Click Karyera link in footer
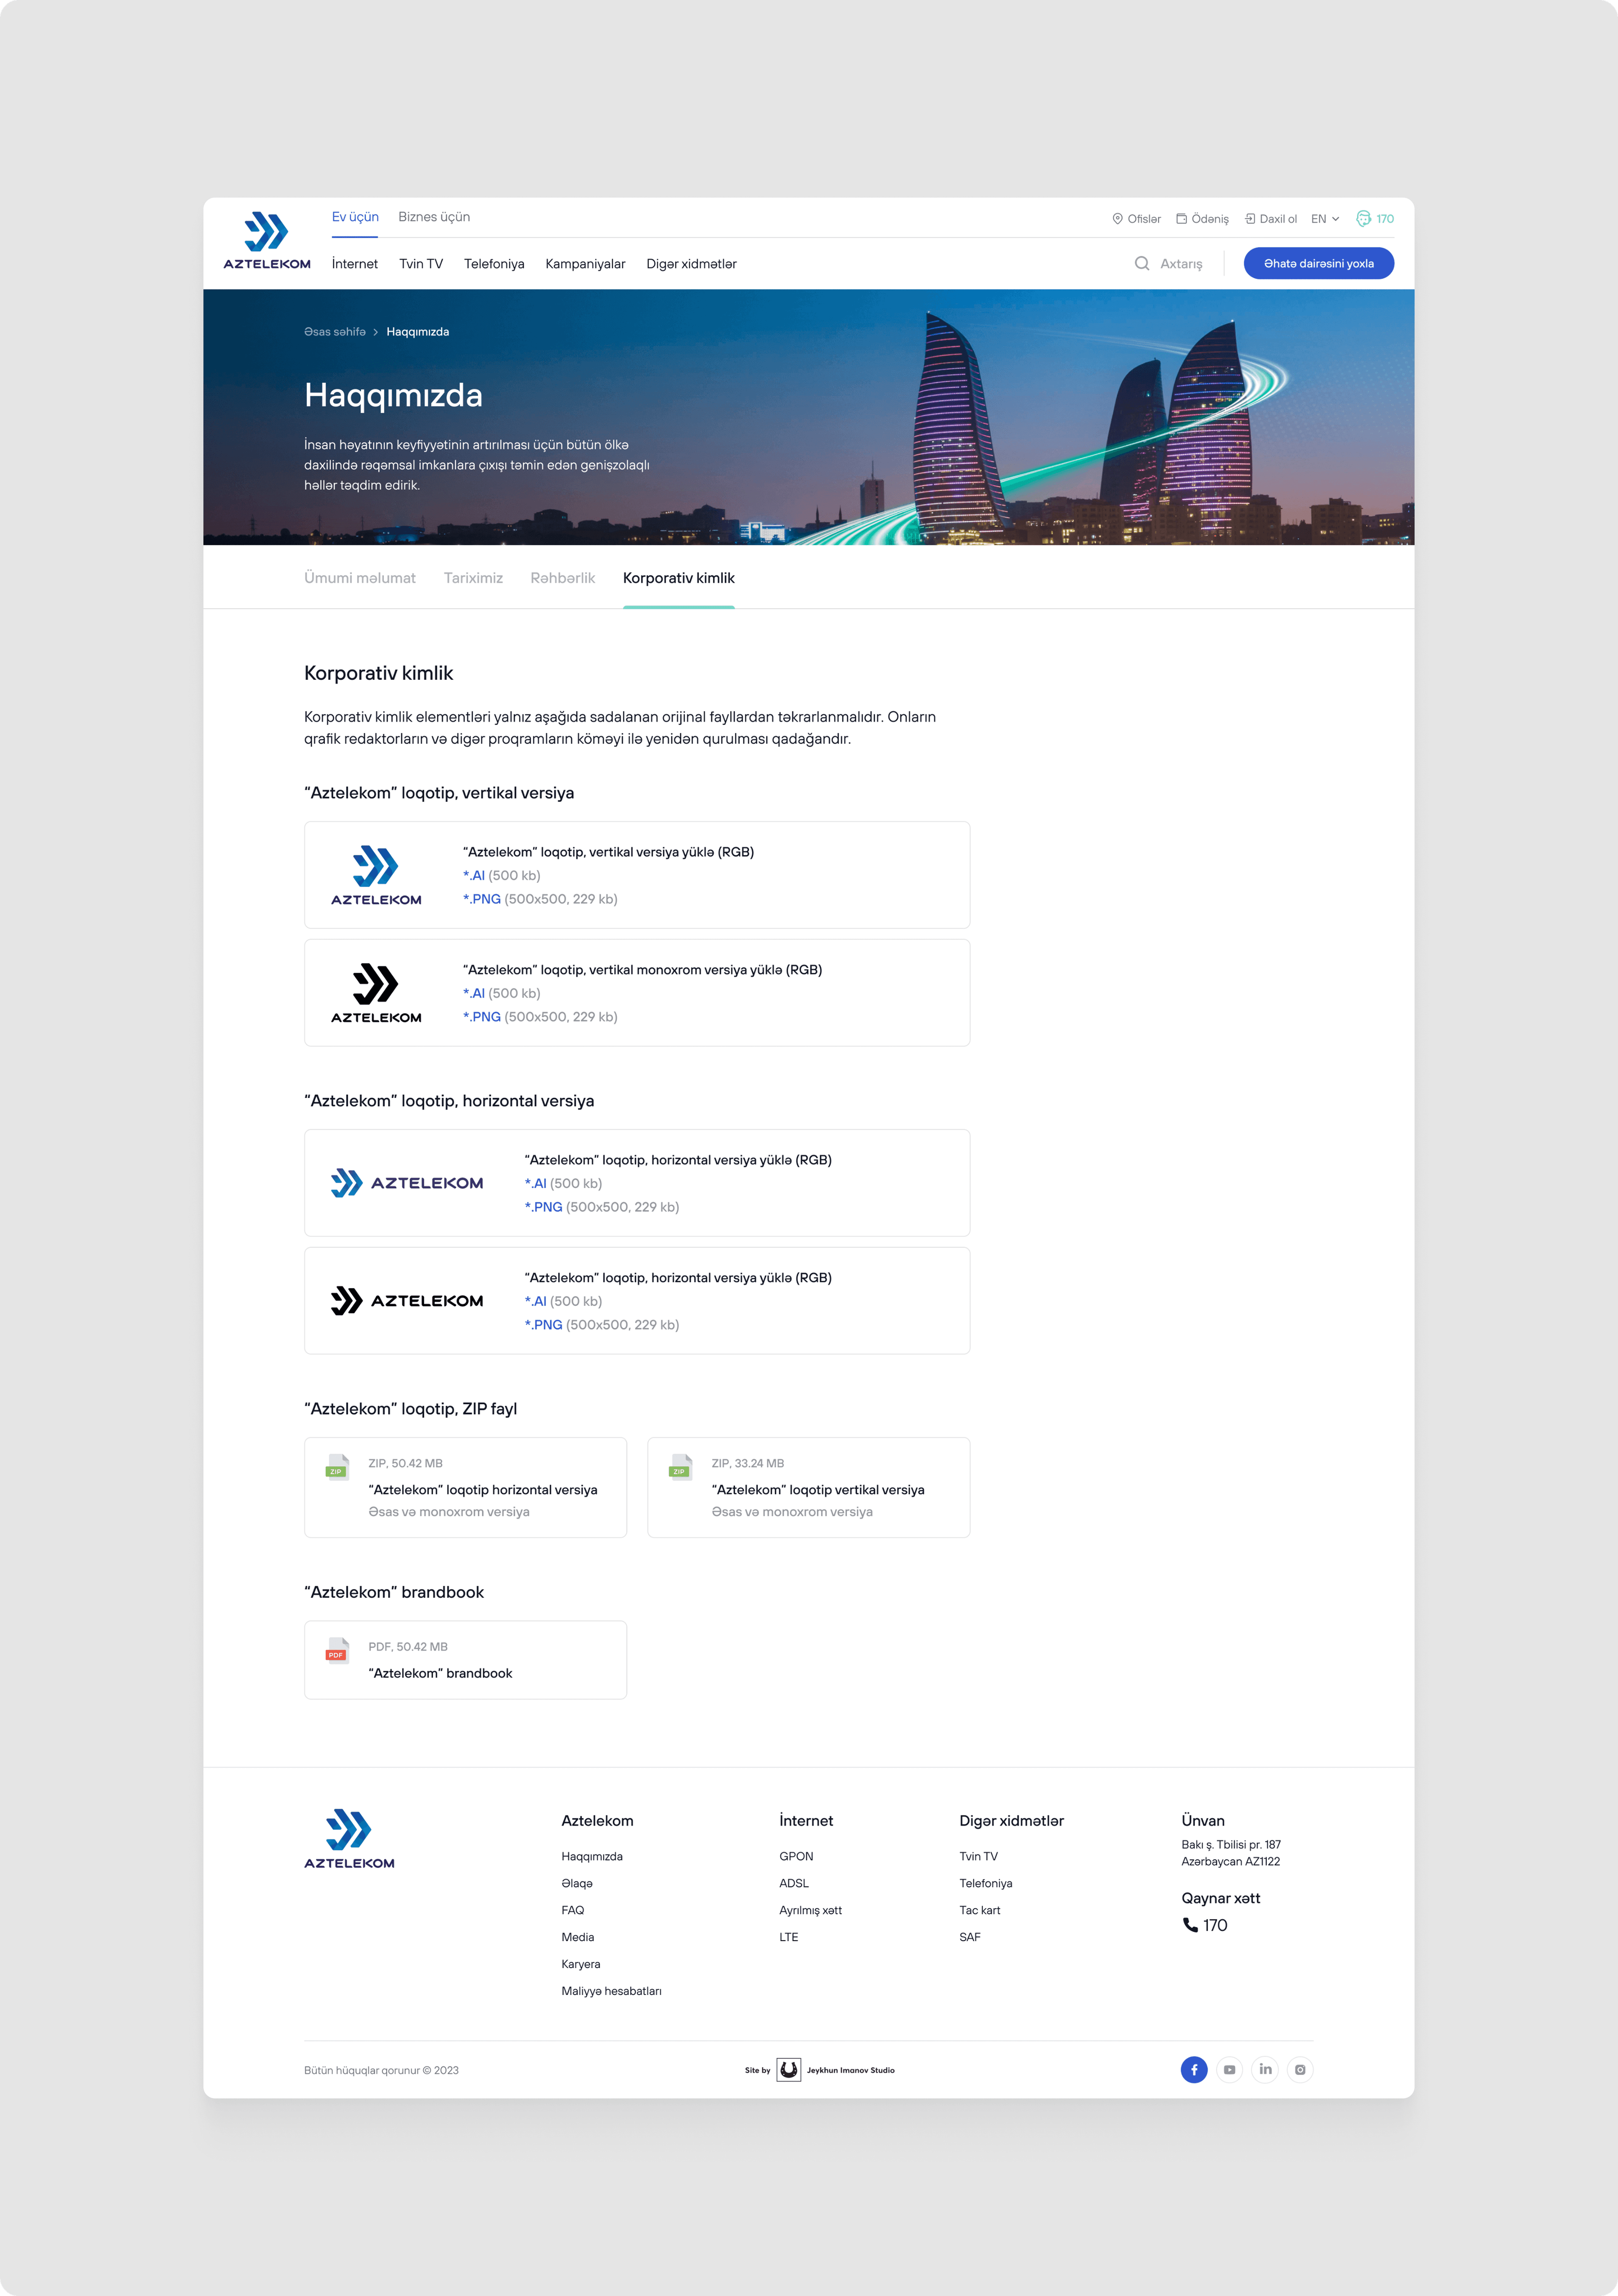This screenshot has width=1618, height=2296. coord(581,1965)
